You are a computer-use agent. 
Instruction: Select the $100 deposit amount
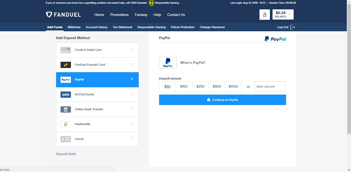coord(184,87)
